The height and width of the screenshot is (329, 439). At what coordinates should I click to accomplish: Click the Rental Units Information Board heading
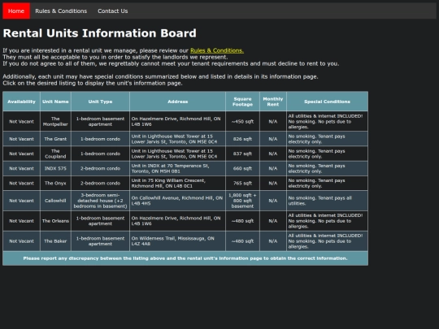[100, 33]
